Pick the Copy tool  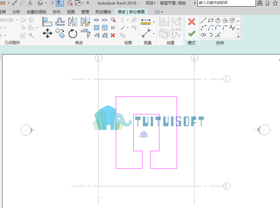pos(60,33)
